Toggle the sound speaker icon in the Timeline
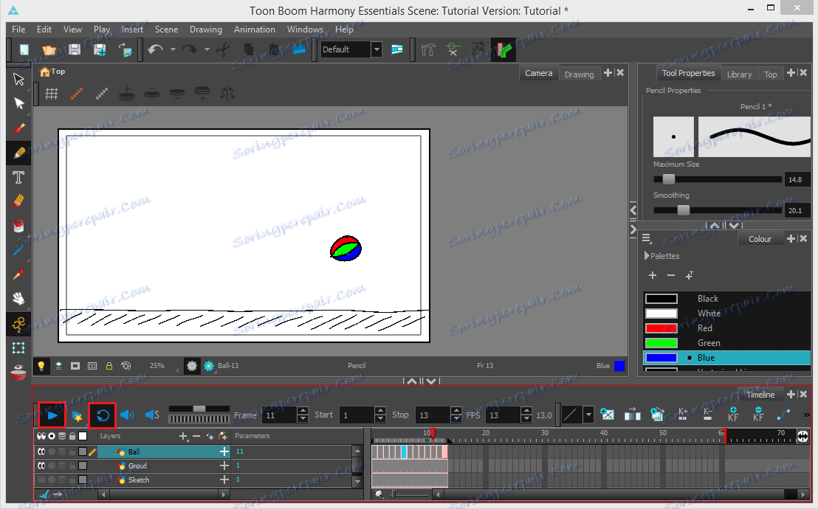The height and width of the screenshot is (509, 818). point(127,415)
